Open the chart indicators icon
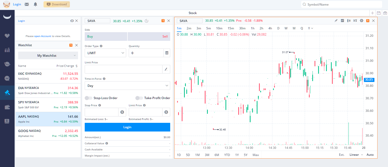 [342, 21]
